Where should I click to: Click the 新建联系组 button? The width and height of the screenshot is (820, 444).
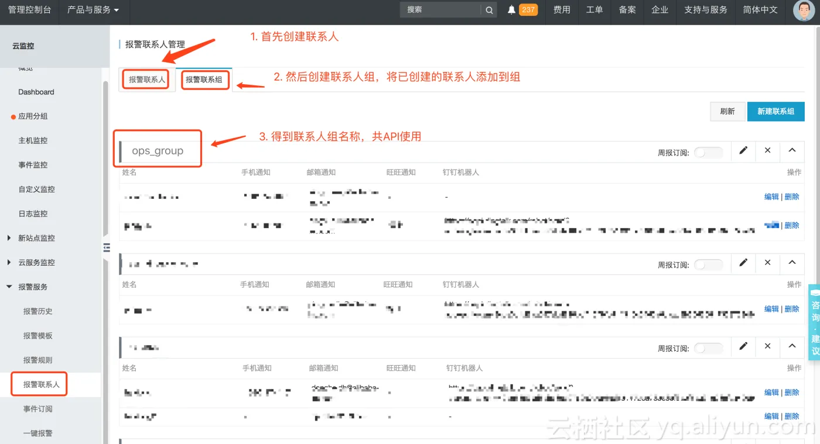[776, 111]
